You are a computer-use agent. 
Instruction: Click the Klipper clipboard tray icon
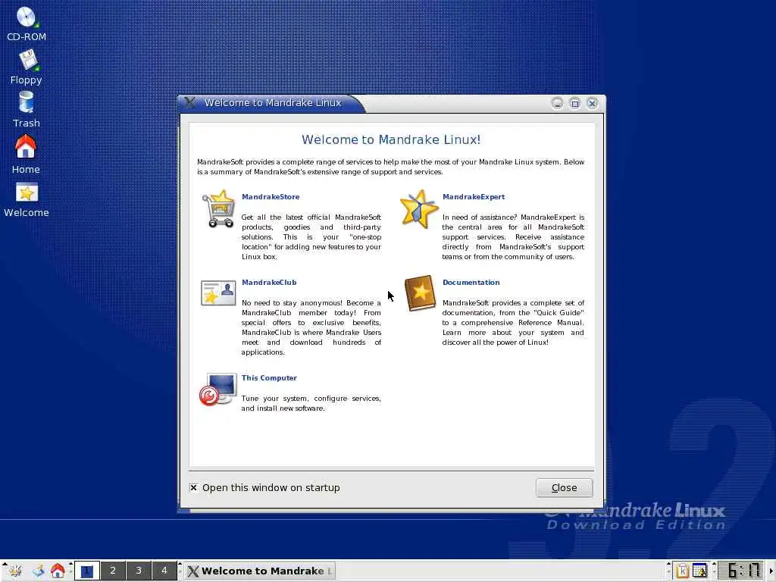683,571
